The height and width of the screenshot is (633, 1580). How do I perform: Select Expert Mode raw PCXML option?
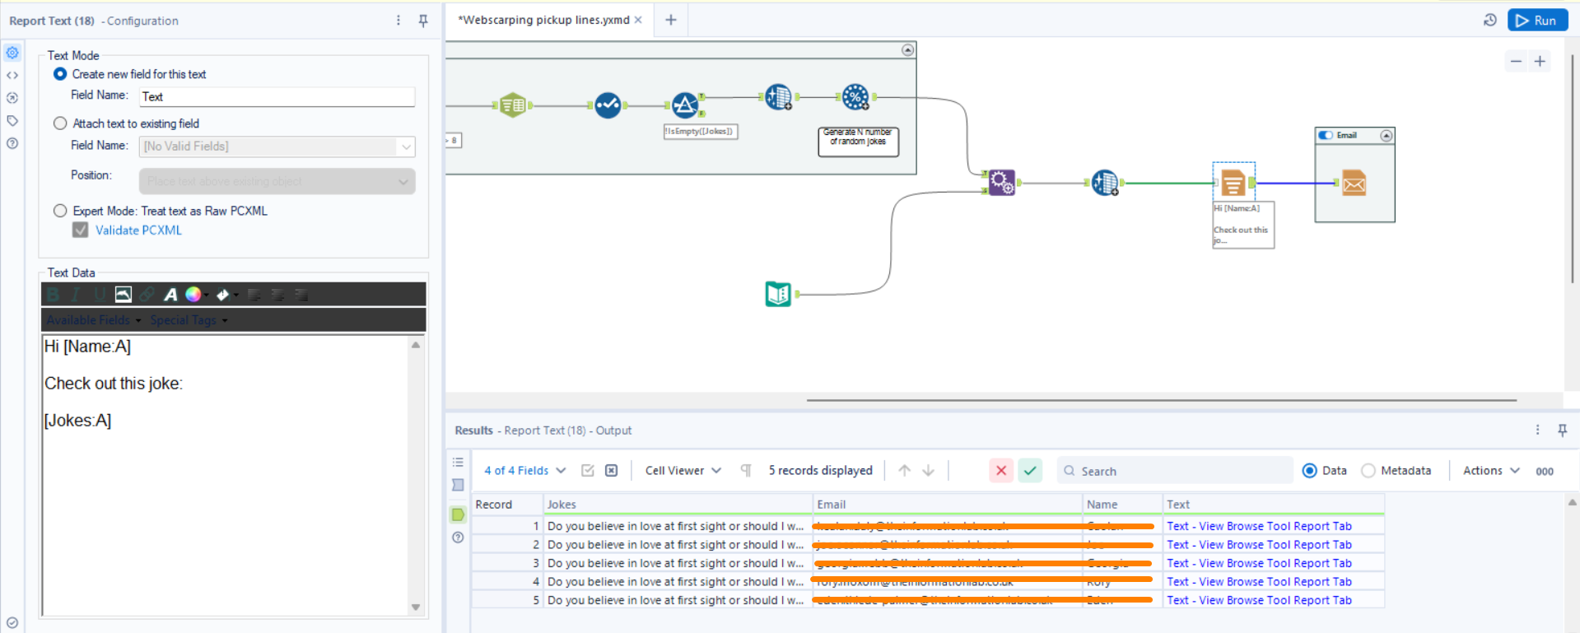coord(60,211)
